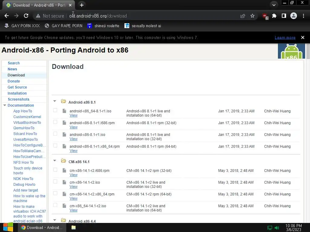Click the Learn more link
The width and height of the screenshot is (310, 232).
285,38
